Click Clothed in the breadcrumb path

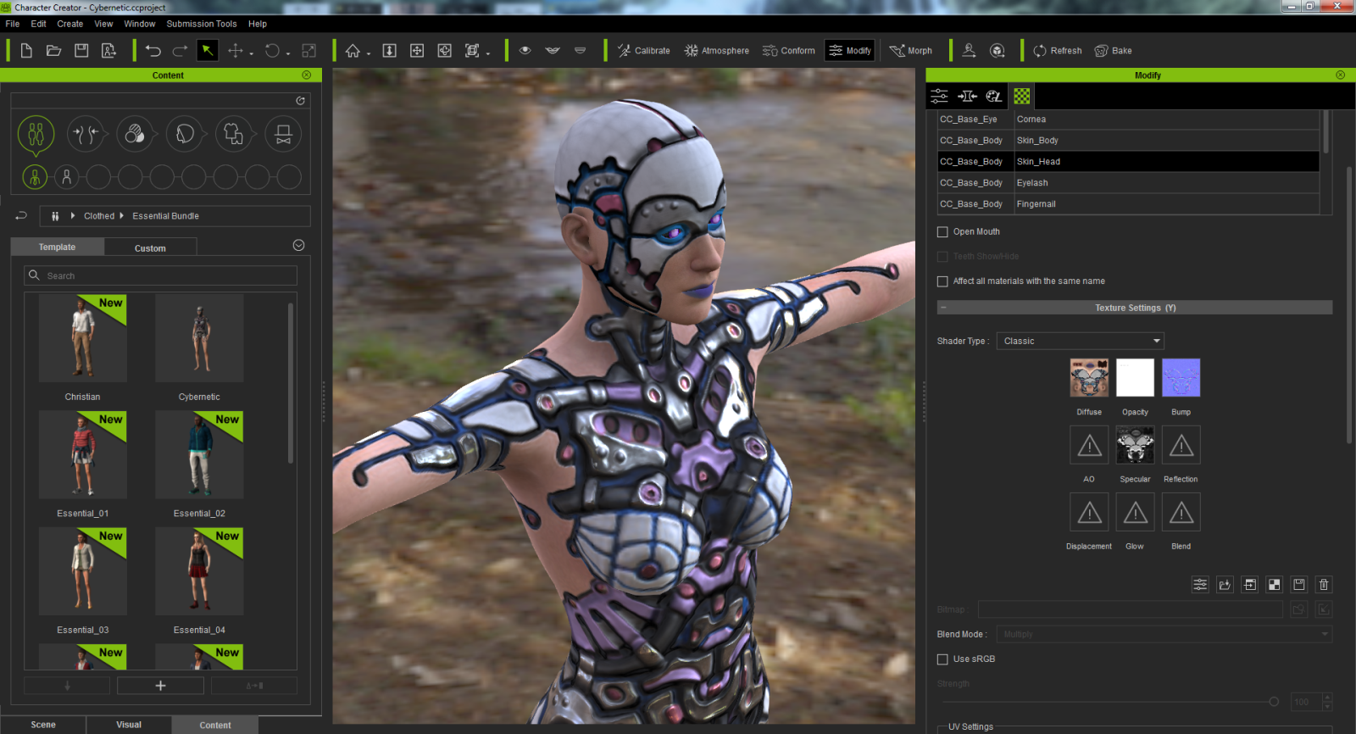click(99, 216)
